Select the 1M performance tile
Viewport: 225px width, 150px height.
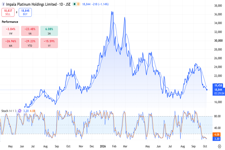[30, 31]
